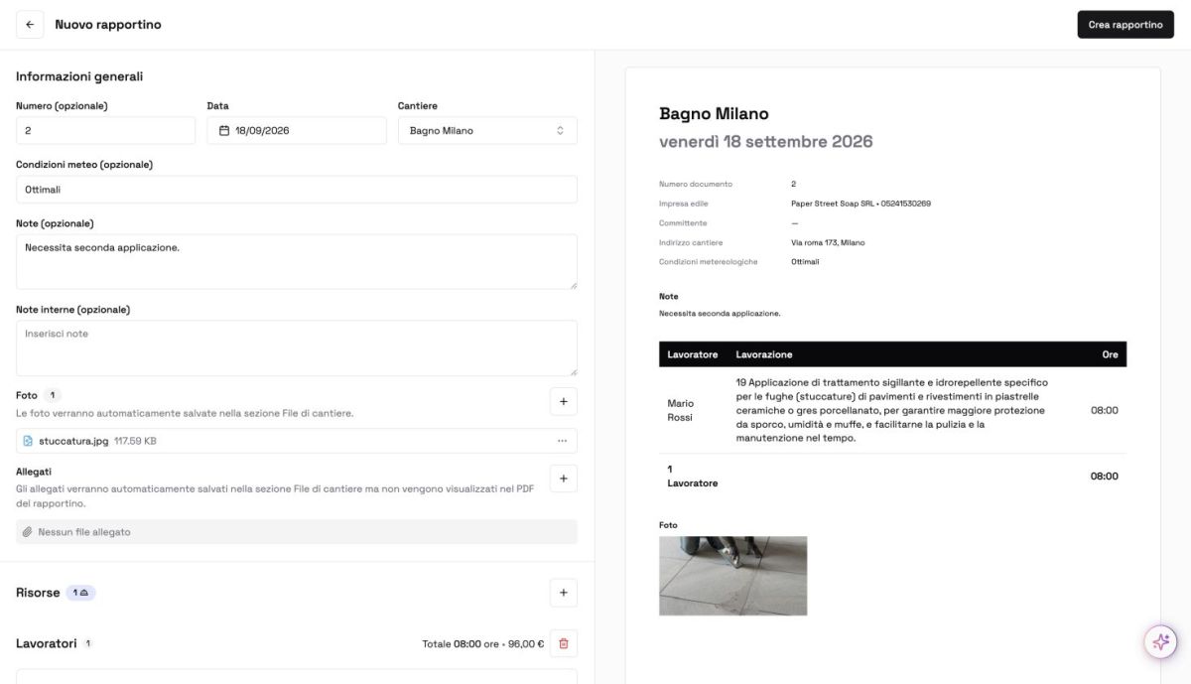The height and width of the screenshot is (684, 1191).
Task: Click into the Note textarea
Action: tap(297, 262)
